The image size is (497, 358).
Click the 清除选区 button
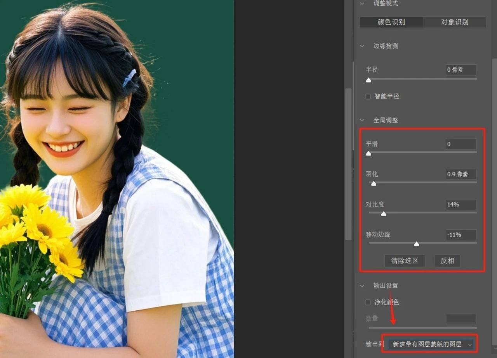pos(405,261)
